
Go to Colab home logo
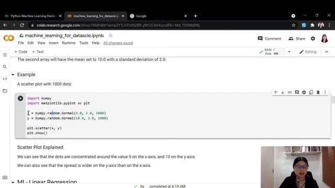pyautogui.click(x=9, y=38)
